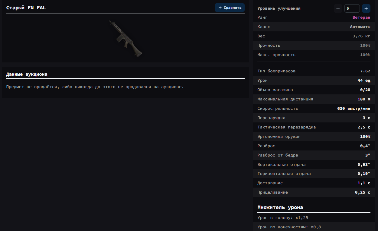Focus the upgrade level number field

[x=352, y=8]
